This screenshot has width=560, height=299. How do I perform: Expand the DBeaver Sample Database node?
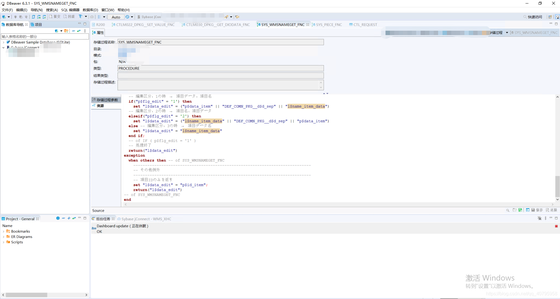pos(4,42)
